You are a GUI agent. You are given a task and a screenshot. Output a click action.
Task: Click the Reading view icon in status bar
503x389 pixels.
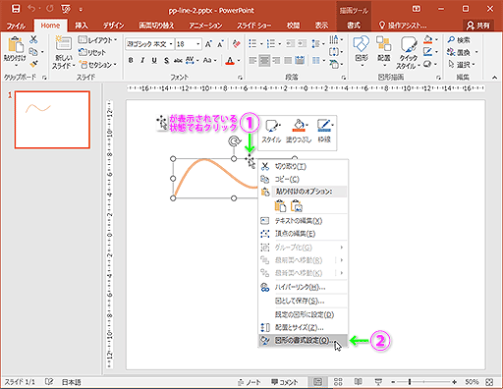point(359,382)
